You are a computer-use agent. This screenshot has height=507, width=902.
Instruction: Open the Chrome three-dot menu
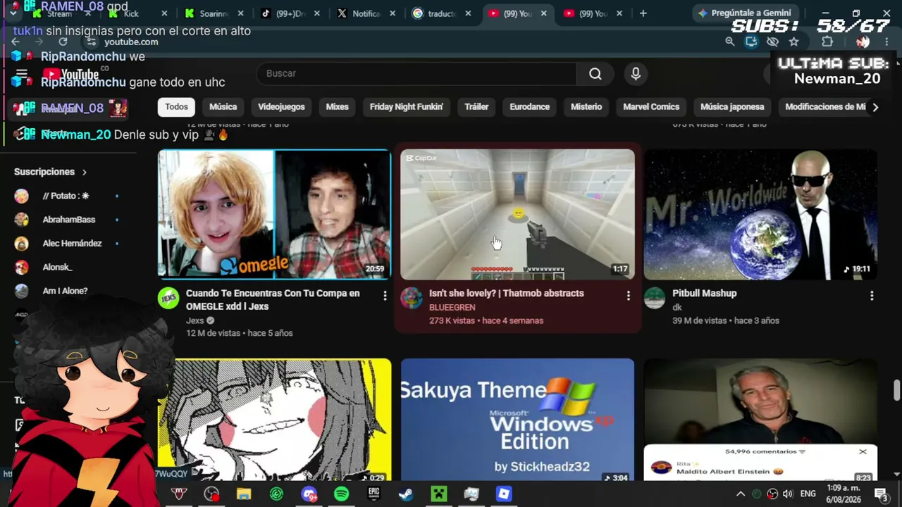(886, 42)
